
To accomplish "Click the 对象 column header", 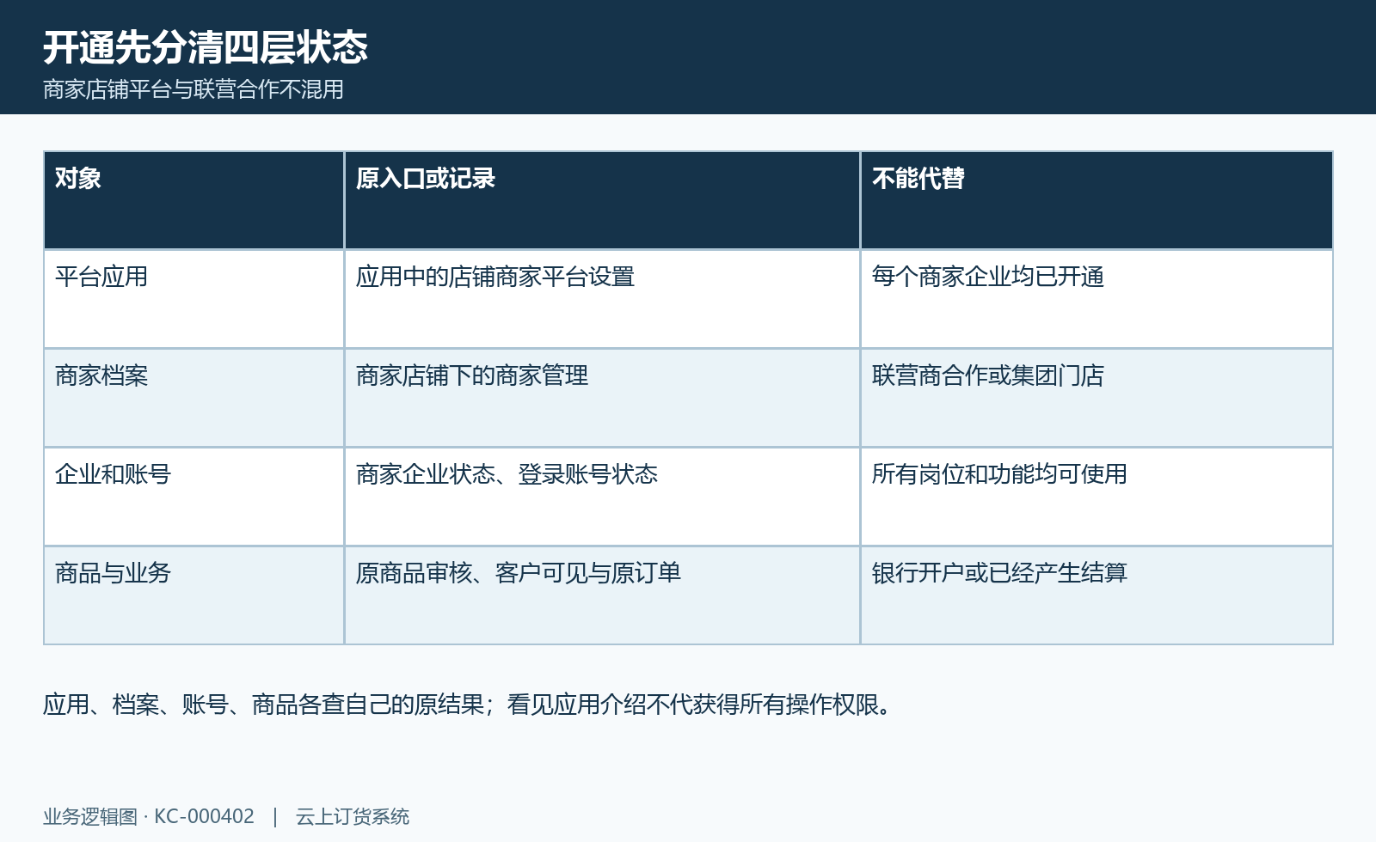I will click(193, 200).
